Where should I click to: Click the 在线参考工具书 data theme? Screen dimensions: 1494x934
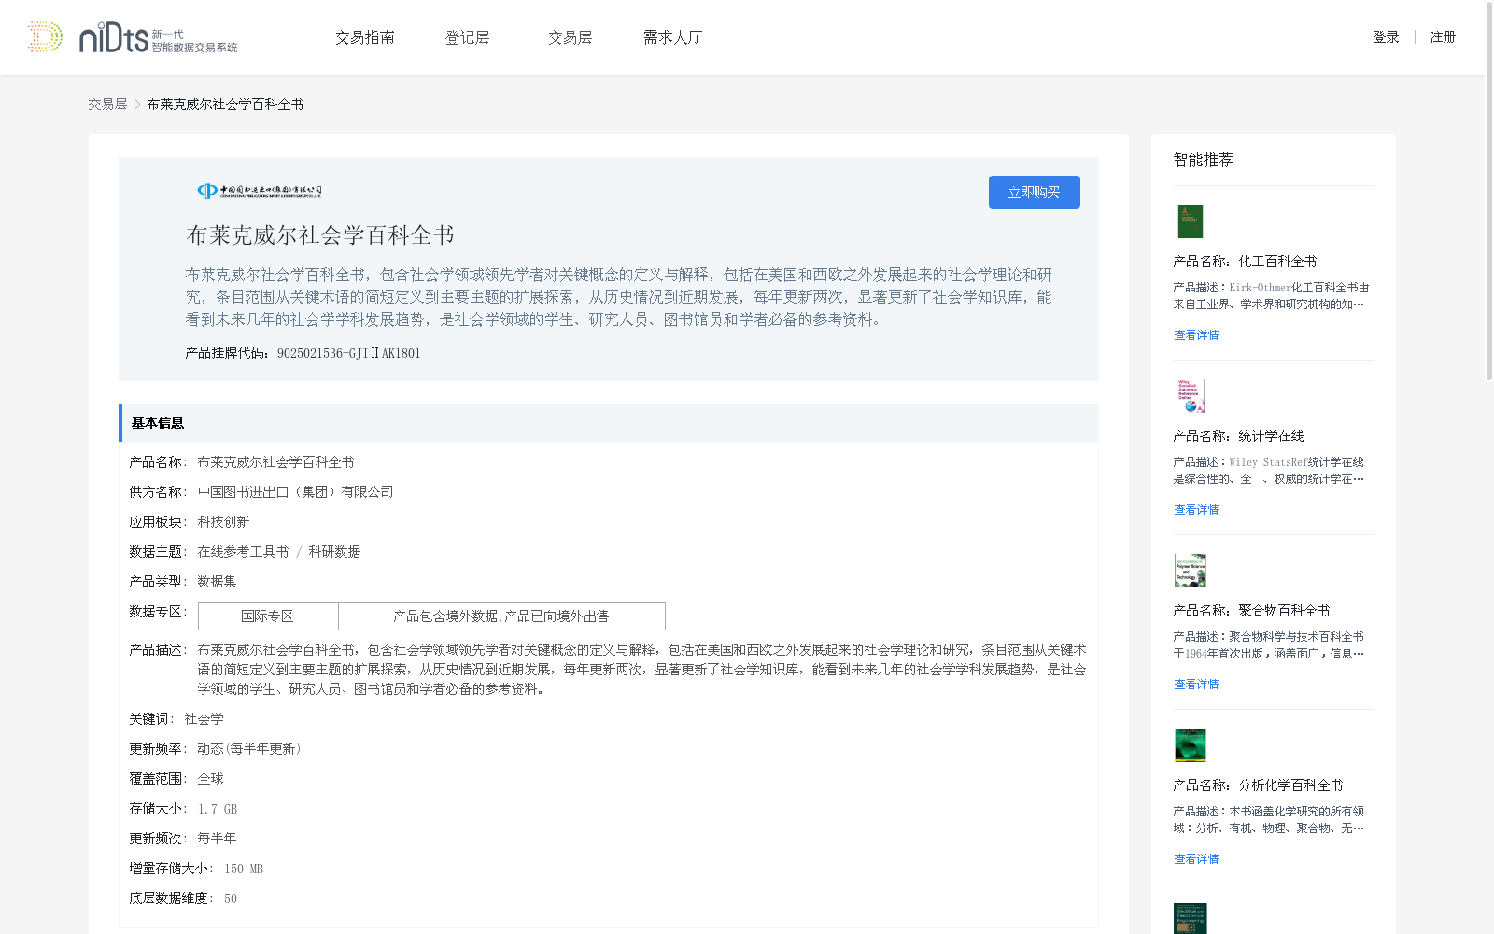[x=243, y=552]
